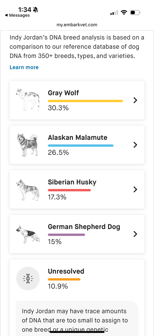Tap the Alaskan Malamute illustration
The image size is (154, 336).
pos(27,145)
